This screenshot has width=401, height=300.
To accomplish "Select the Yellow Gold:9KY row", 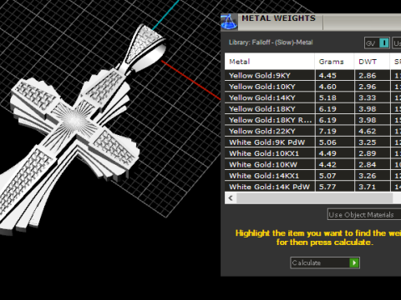I will pos(312,75).
